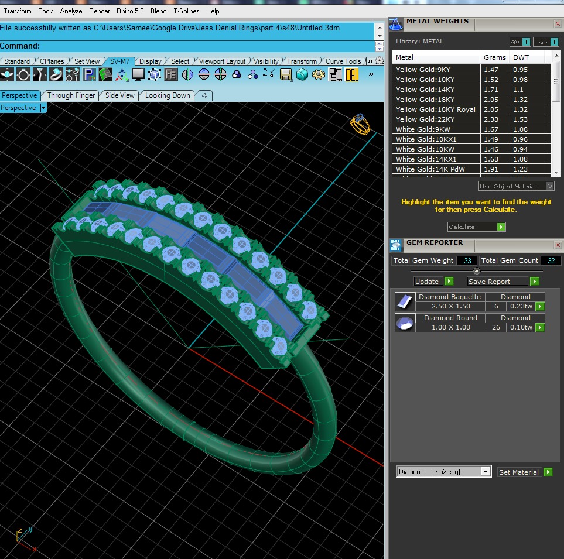The width and height of the screenshot is (564, 559).
Task: Switch to the Looking Down viewport tab
Action: (x=168, y=95)
